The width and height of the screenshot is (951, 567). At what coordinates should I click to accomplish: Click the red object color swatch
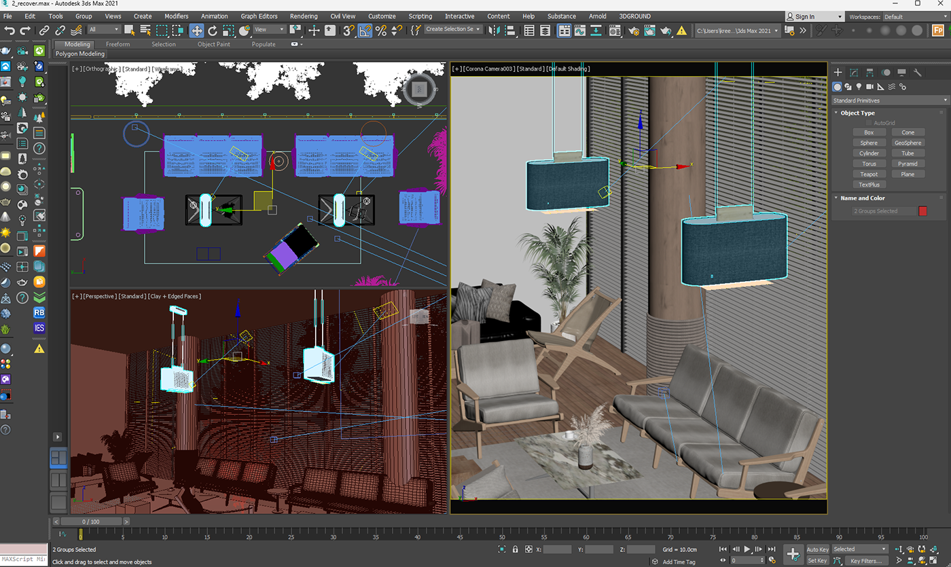pyautogui.click(x=922, y=211)
